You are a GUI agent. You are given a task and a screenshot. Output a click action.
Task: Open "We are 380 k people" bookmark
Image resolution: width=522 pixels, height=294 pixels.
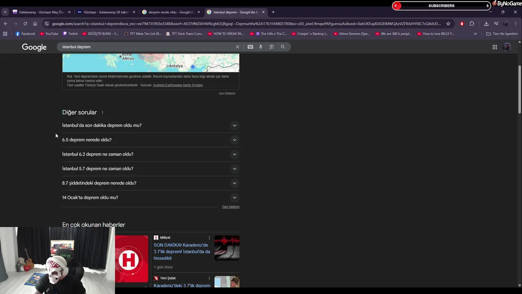pyautogui.click(x=394, y=34)
